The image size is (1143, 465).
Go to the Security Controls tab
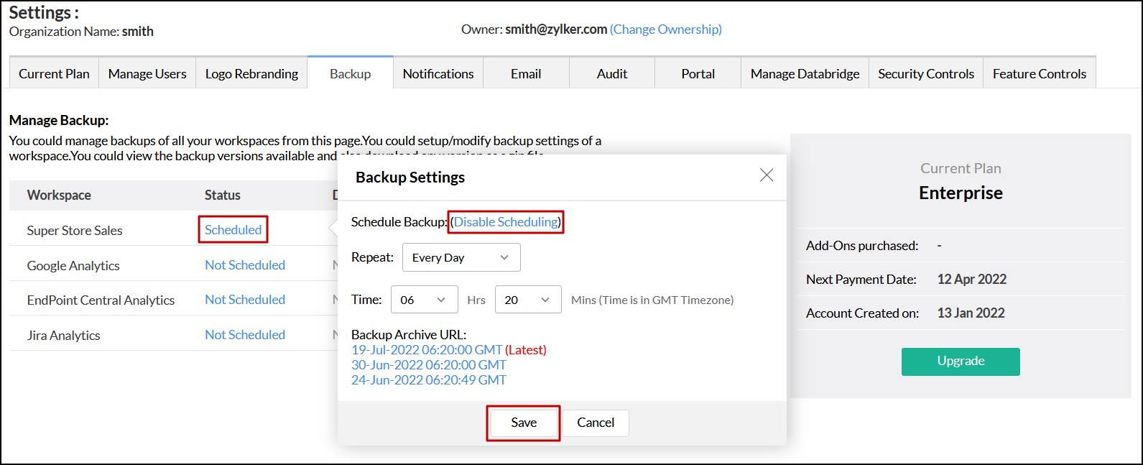pyautogui.click(x=926, y=74)
